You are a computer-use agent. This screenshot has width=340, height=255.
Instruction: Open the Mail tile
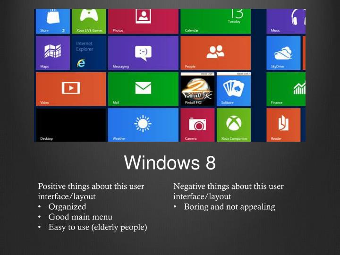pos(143,89)
